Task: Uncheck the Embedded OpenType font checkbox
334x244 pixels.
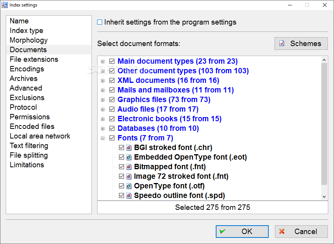Action: (121, 157)
